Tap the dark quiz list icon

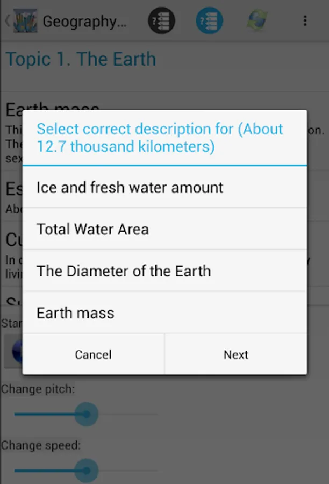point(161,20)
